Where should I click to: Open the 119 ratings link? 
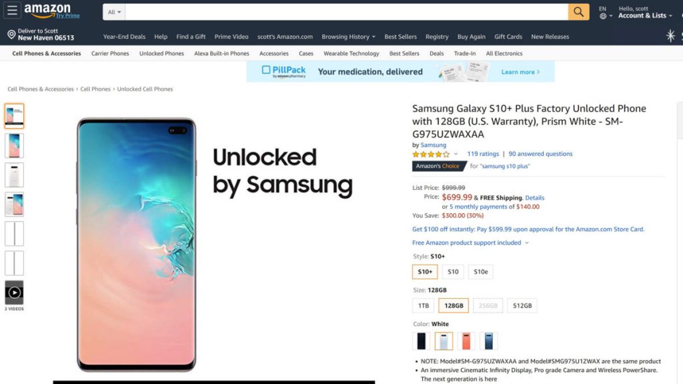(x=482, y=153)
